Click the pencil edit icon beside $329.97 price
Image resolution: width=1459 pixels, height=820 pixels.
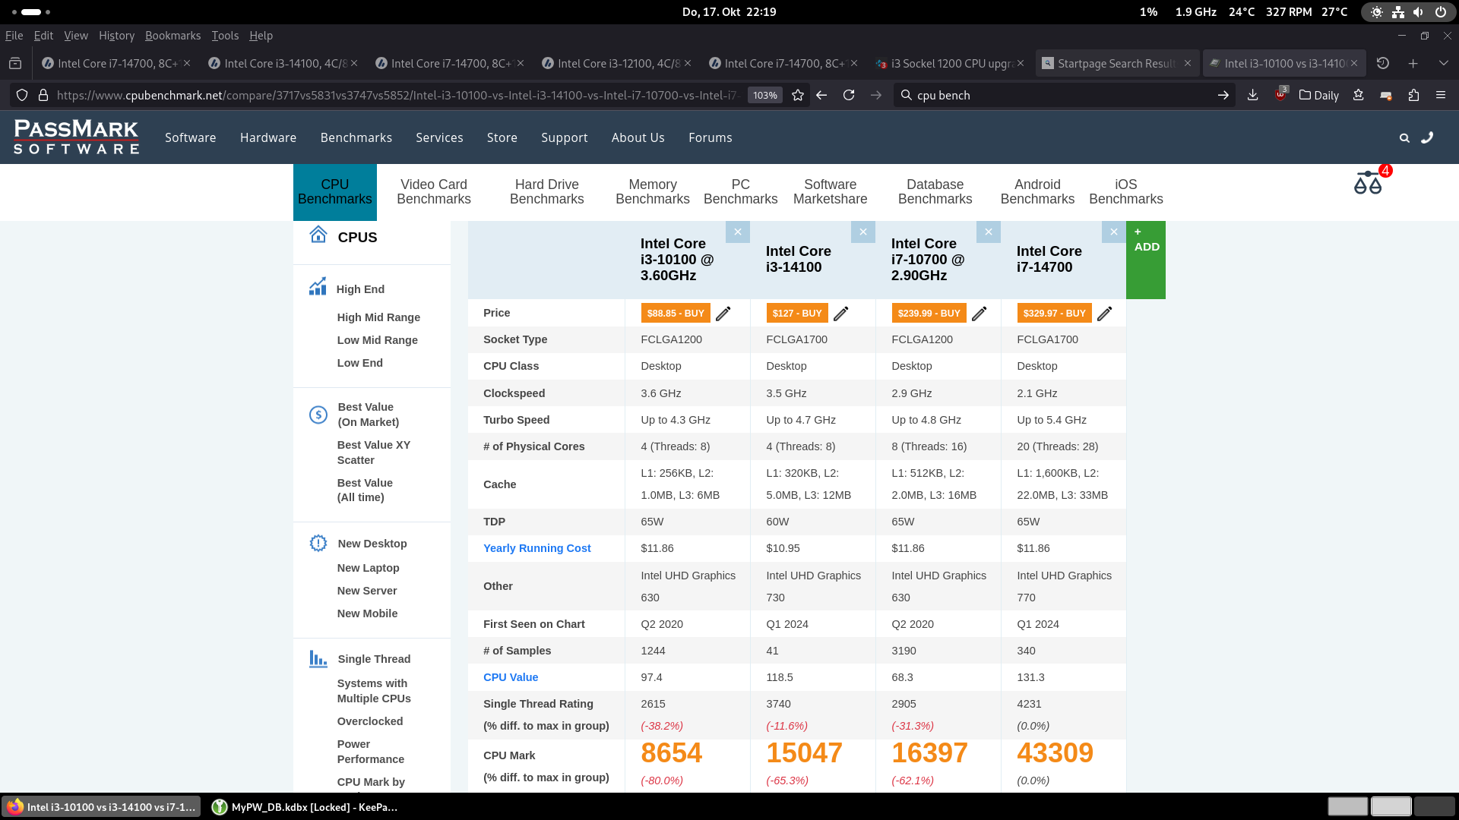[x=1104, y=314]
